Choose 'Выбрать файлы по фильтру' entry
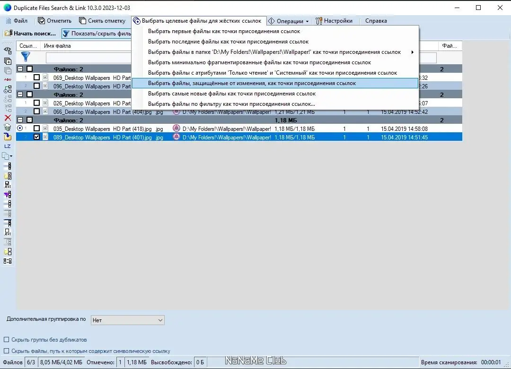Viewport: 511px width, 369px height. (x=275, y=104)
